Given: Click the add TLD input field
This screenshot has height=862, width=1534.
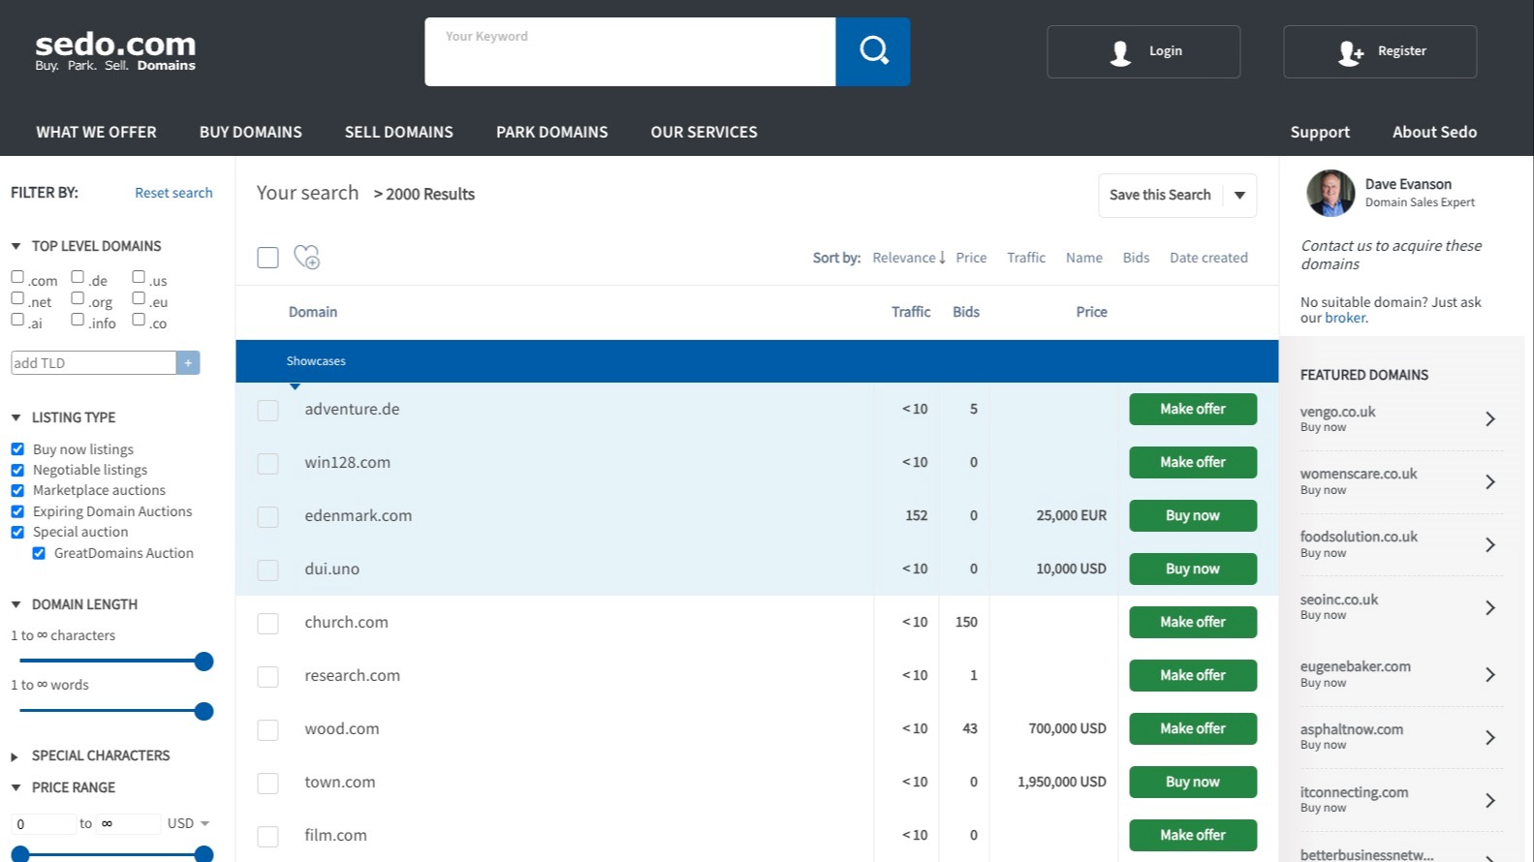Looking at the screenshot, I should (x=93, y=363).
